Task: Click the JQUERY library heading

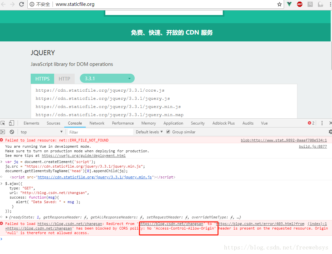Action: point(43,53)
